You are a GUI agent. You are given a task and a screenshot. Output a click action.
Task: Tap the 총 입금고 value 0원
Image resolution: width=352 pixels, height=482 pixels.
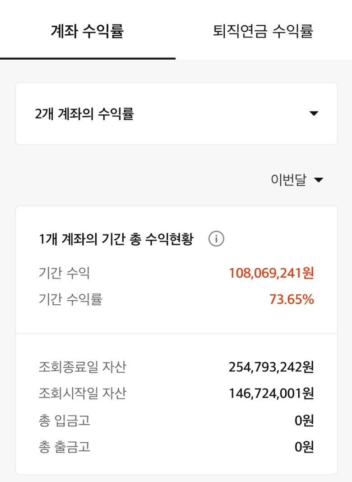(304, 420)
